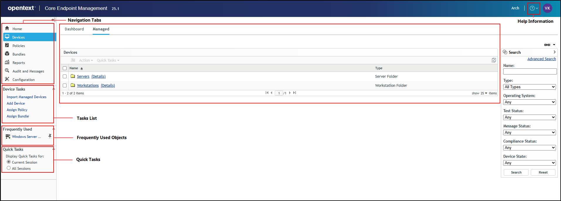
Task: Open Audit and Messages
Action: click(x=29, y=71)
